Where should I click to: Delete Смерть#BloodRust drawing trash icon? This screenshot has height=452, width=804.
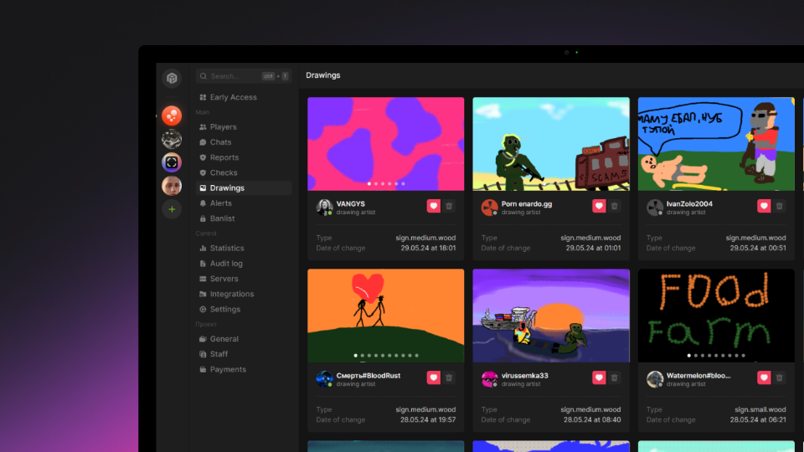449,378
